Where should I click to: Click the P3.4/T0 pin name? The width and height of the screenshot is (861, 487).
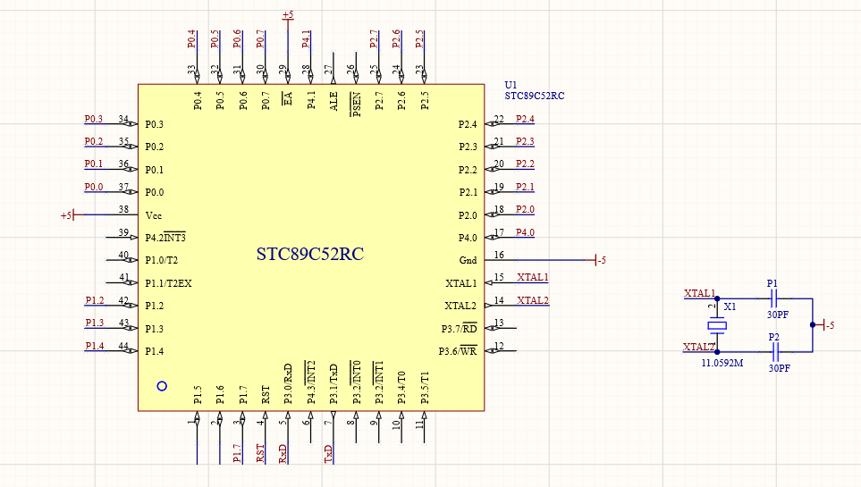click(x=402, y=387)
